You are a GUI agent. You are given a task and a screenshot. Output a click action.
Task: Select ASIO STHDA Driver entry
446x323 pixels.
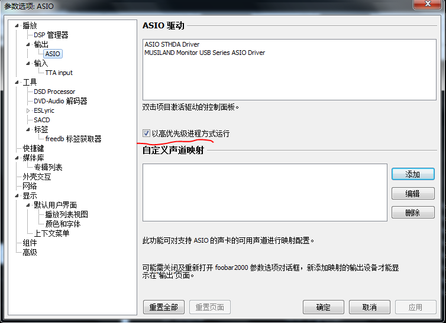pyautogui.click(x=172, y=44)
